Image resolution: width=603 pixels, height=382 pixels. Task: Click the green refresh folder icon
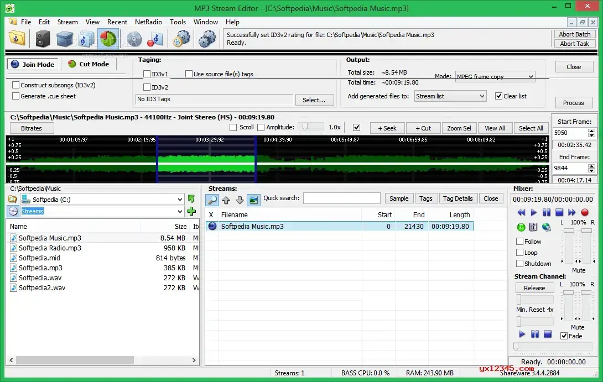(191, 199)
